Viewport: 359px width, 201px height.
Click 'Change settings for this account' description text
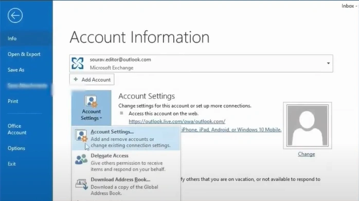pyautogui.click(x=185, y=106)
